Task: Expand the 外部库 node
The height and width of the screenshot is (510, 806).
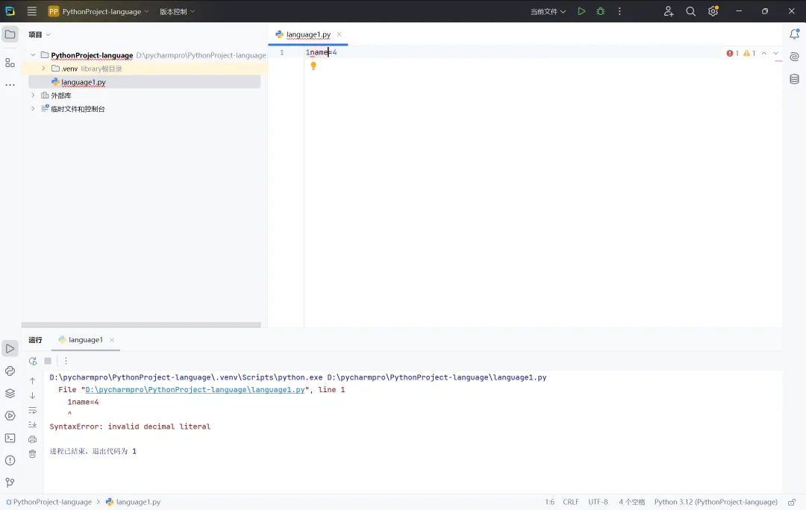Action: (33, 95)
